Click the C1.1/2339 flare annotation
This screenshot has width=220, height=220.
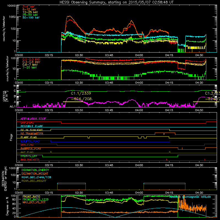pos(81,93)
